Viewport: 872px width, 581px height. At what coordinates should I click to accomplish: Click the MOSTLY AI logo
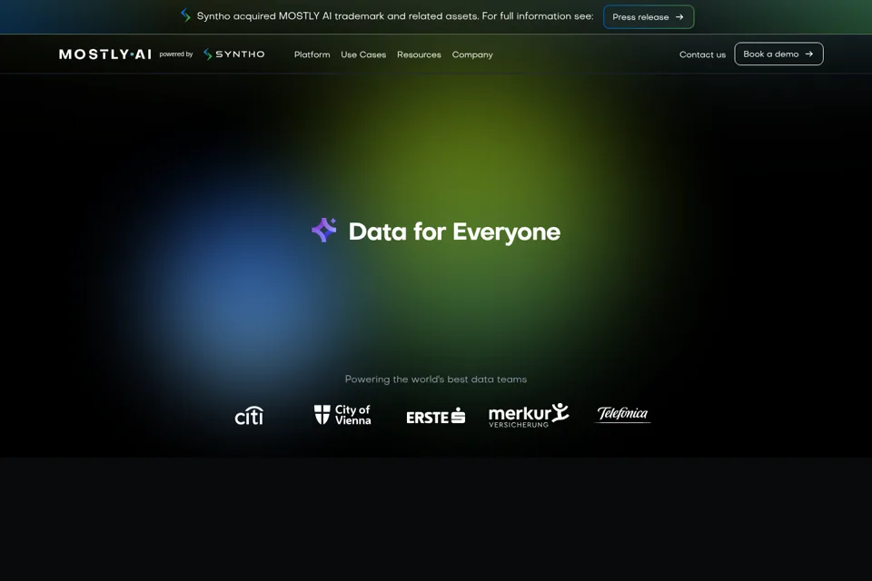pos(105,54)
